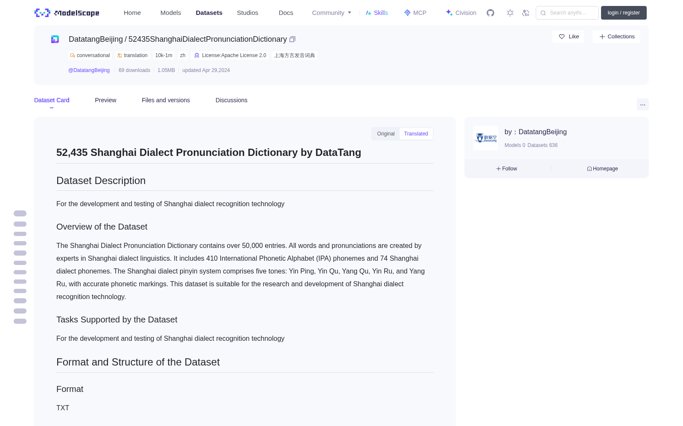Open the "by：DatatangBeijing" publisher name
This screenshot has width=683, height=426.
click(x=536, y=132)
